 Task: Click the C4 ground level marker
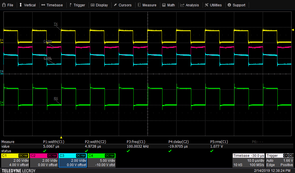coord(2,103)
